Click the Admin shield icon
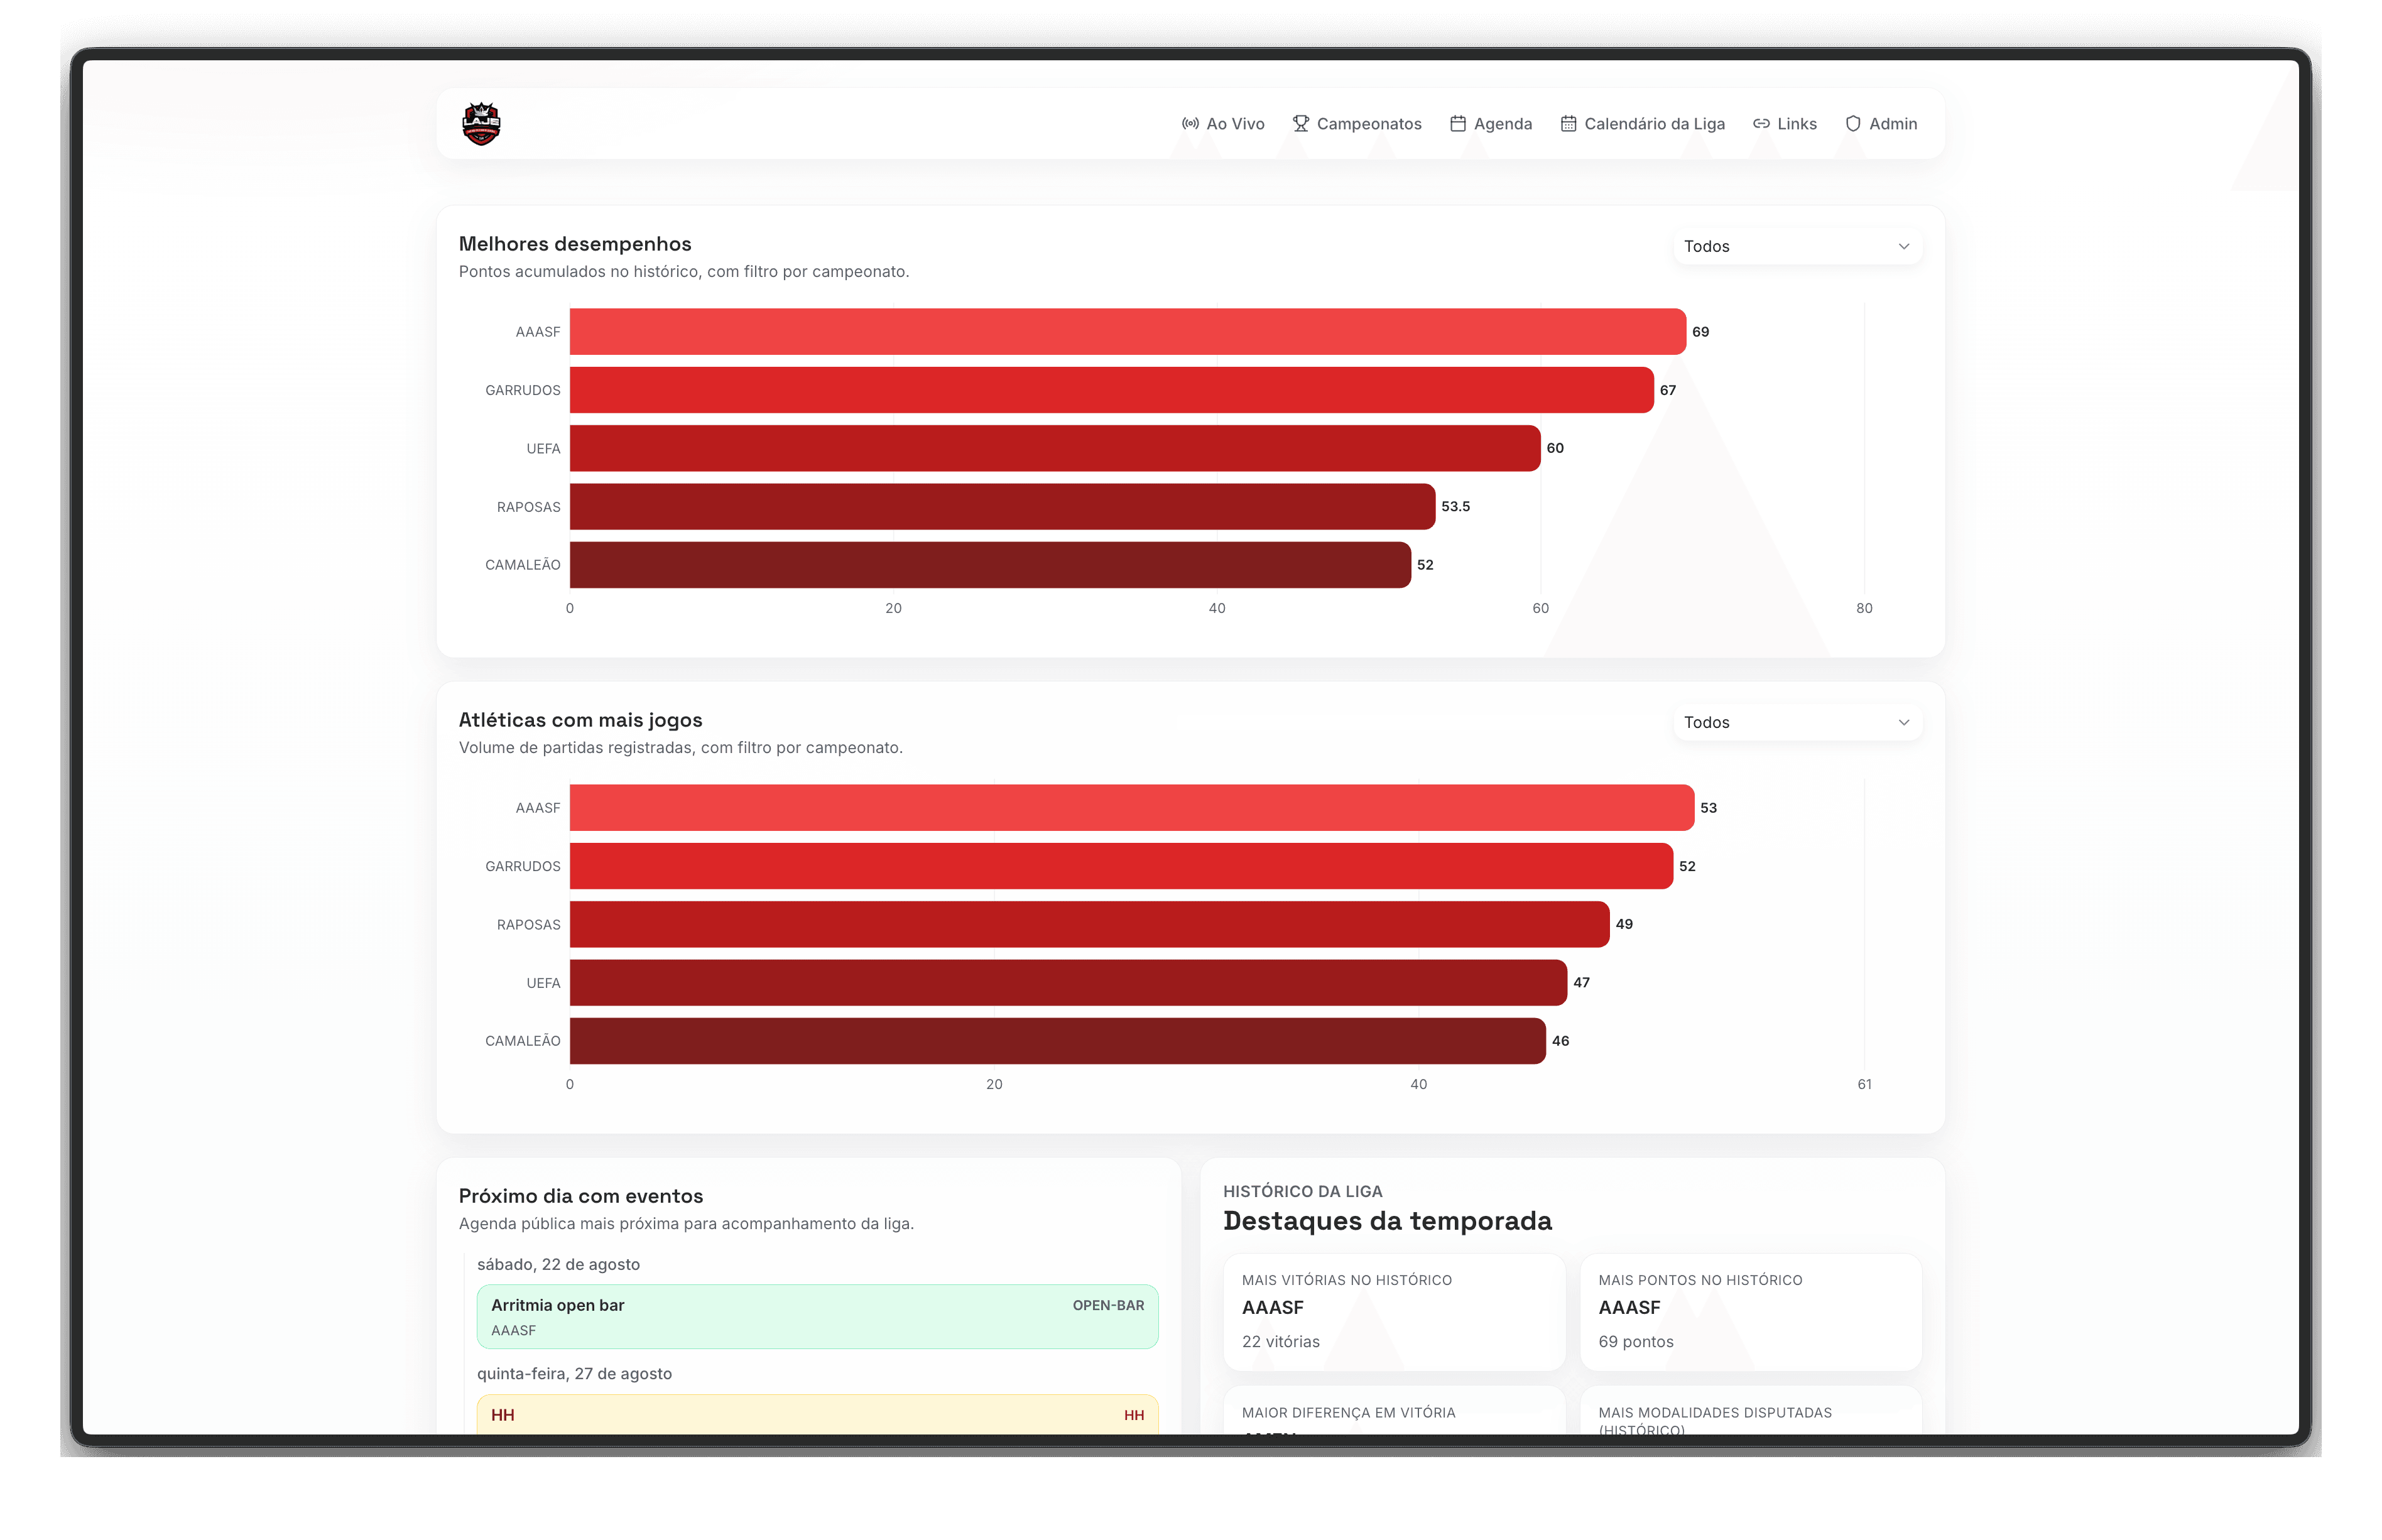Image resolution: width=2382 pixels, height=1540 pixels. [1853, 124]
